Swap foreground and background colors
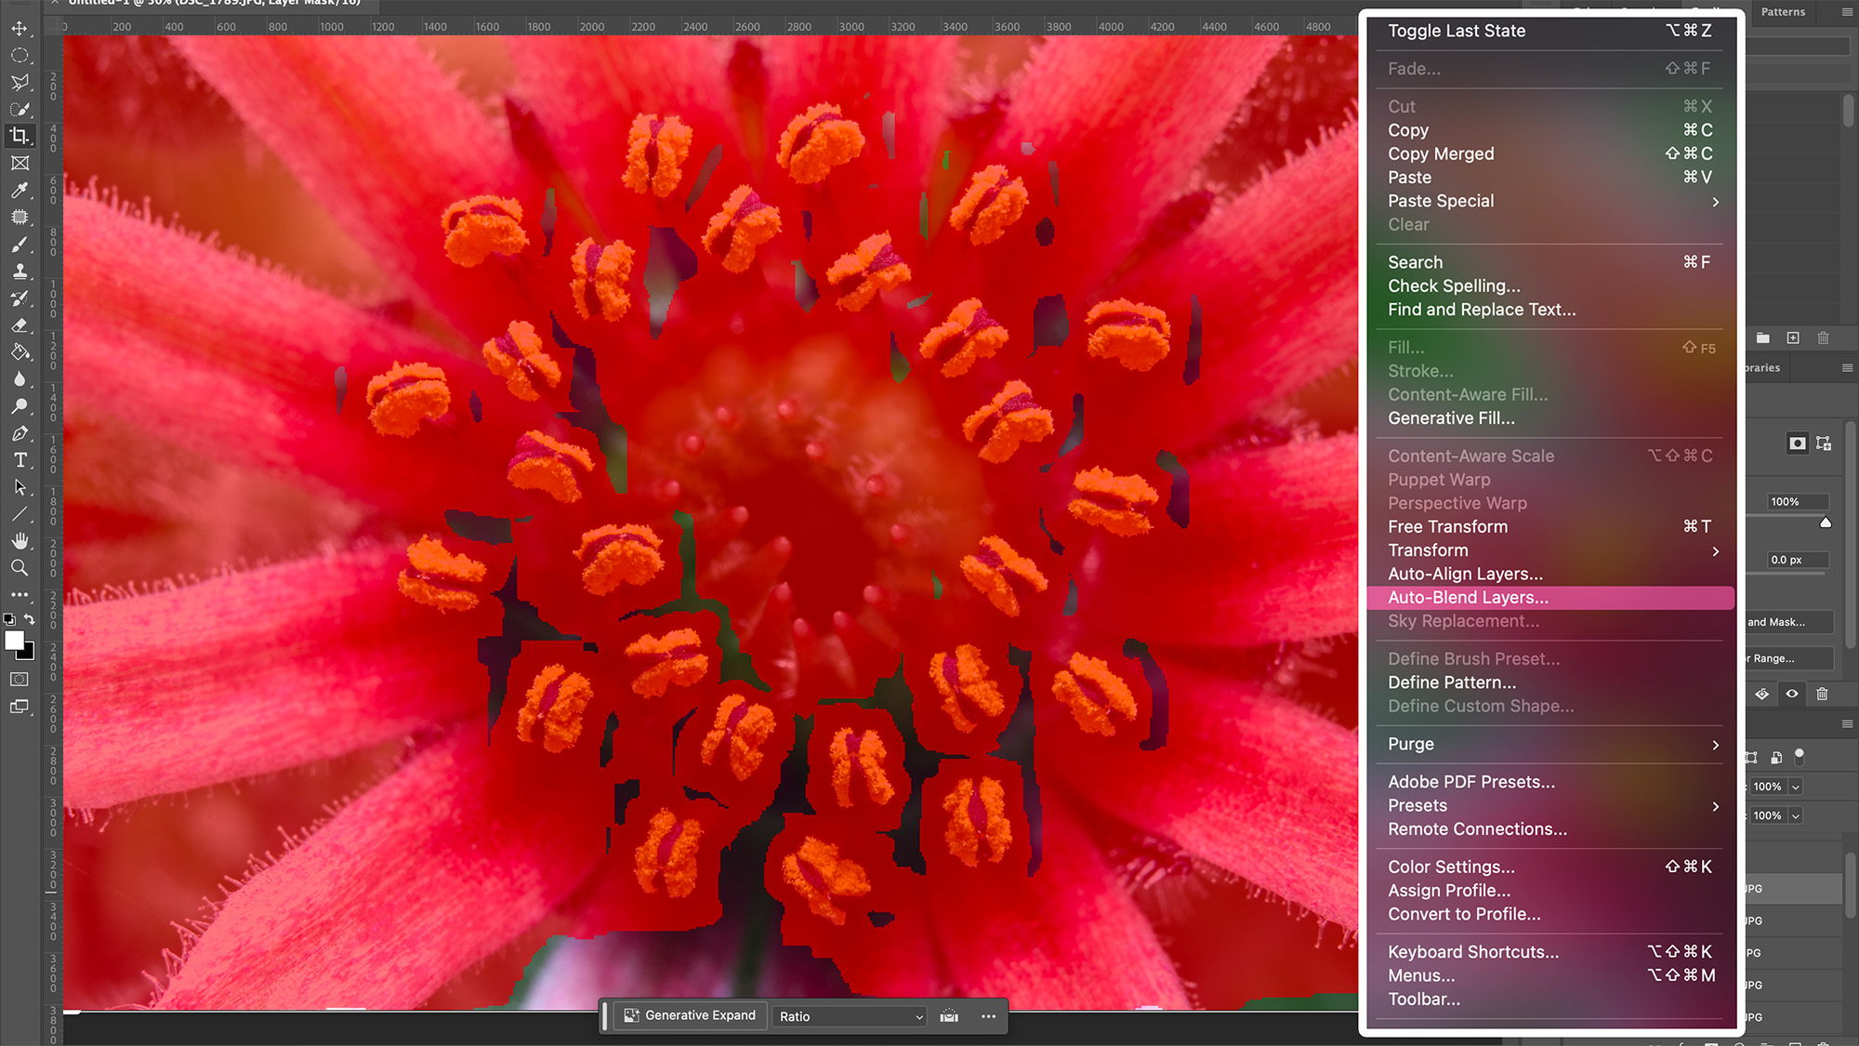The width and height of the screenshot is (1859, 1046). coord(30,618)
